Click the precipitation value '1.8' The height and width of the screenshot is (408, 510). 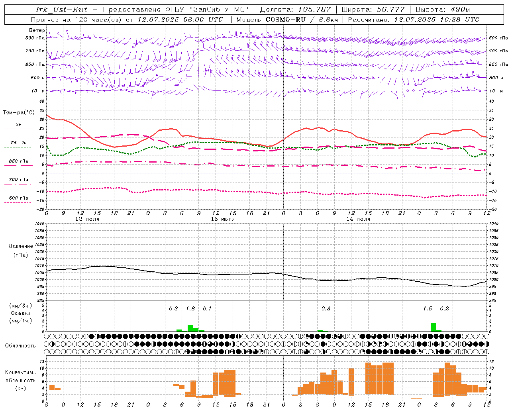click(x=190, y=308)
